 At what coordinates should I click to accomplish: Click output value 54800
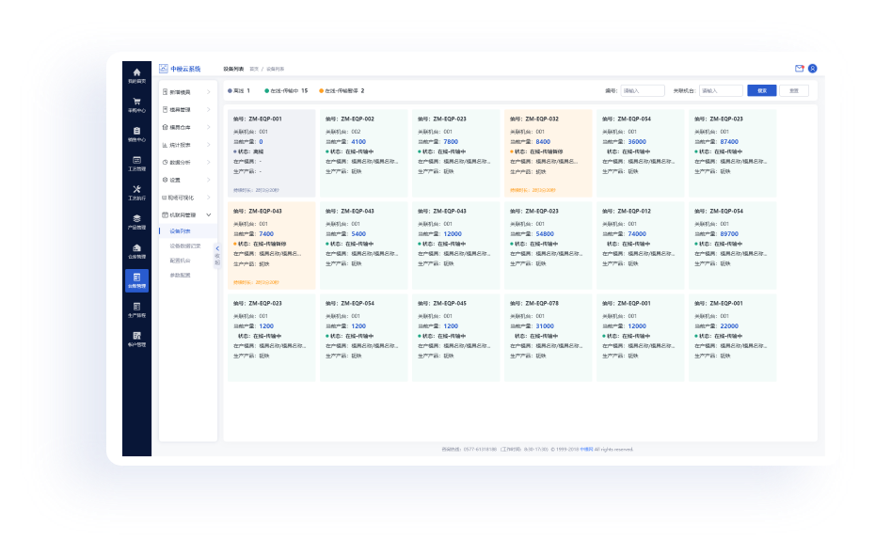coord(545,233)
